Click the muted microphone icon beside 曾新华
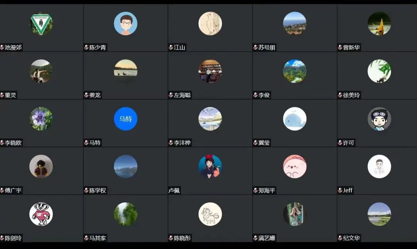The height and width of the screenshot is (249, 417). point(340,47)
